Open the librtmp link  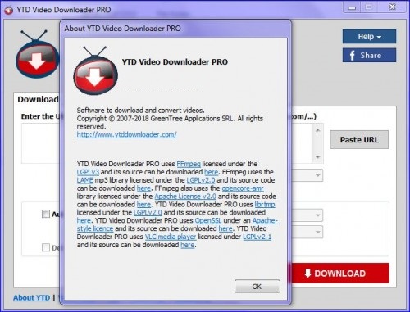[265, 204]
